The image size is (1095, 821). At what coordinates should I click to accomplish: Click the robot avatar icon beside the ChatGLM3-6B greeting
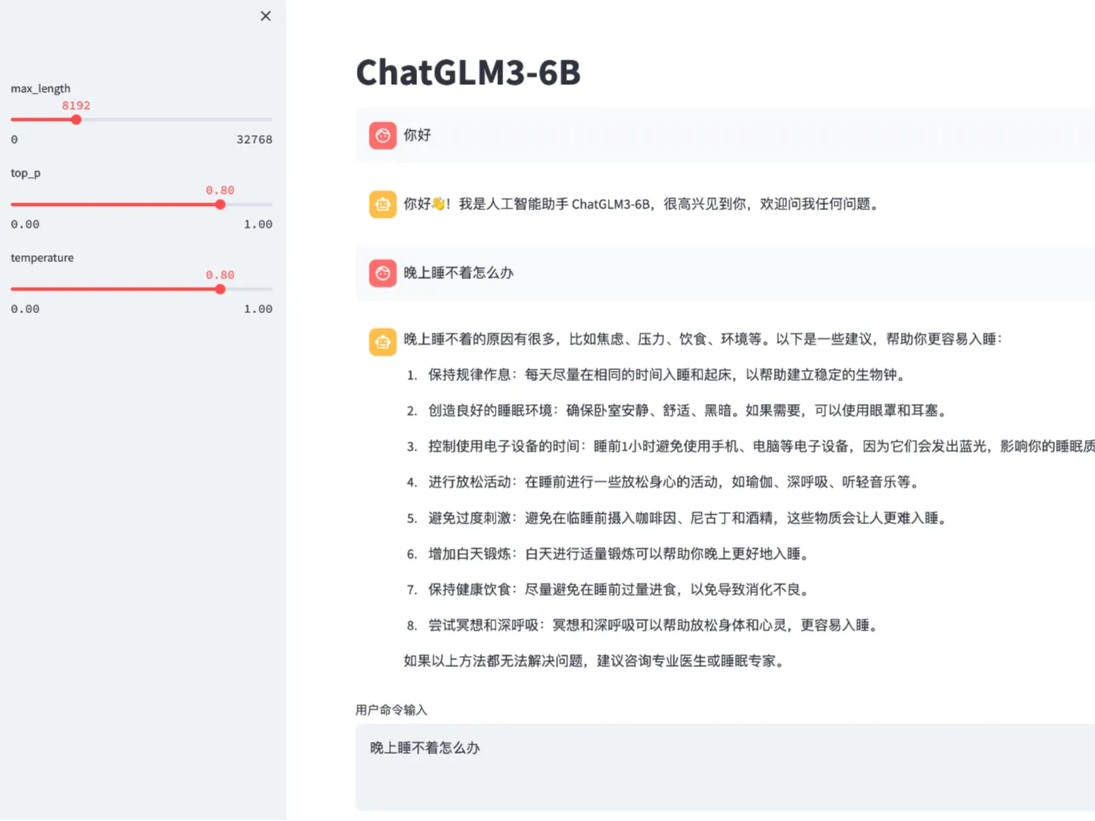click(382, 204)
